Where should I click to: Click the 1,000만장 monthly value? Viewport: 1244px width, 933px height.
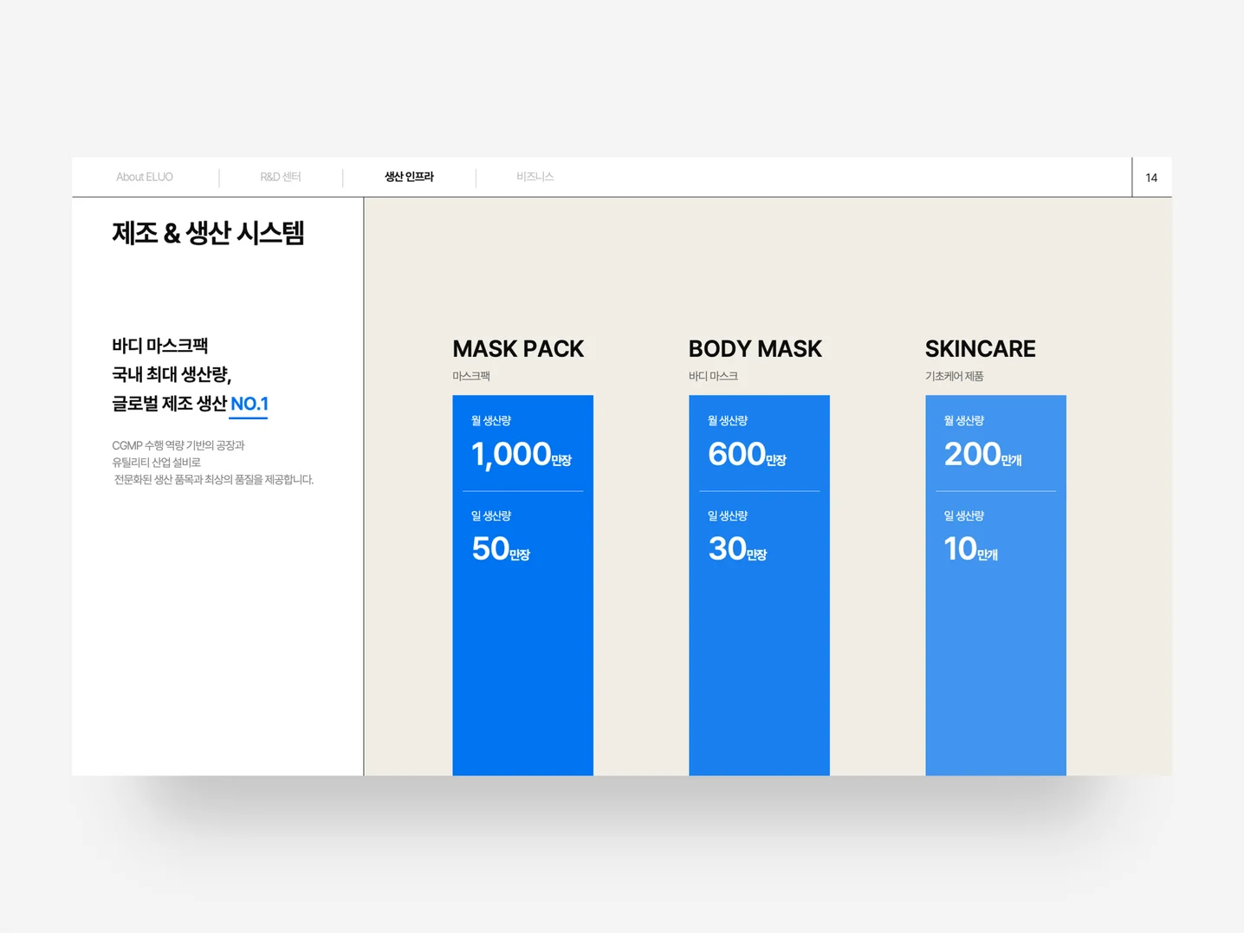point(522,455)
